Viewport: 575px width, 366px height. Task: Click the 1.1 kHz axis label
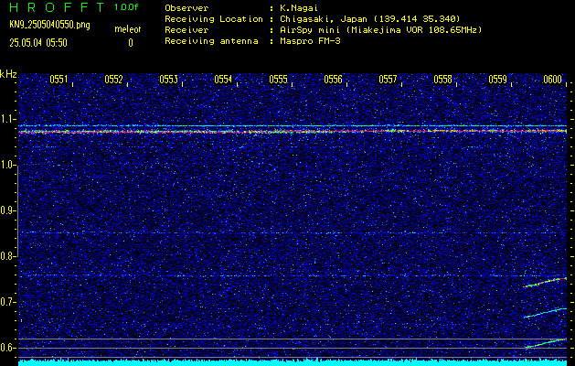8,119
